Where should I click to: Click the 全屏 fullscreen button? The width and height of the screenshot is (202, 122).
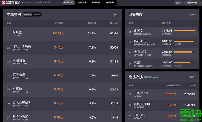178,3
